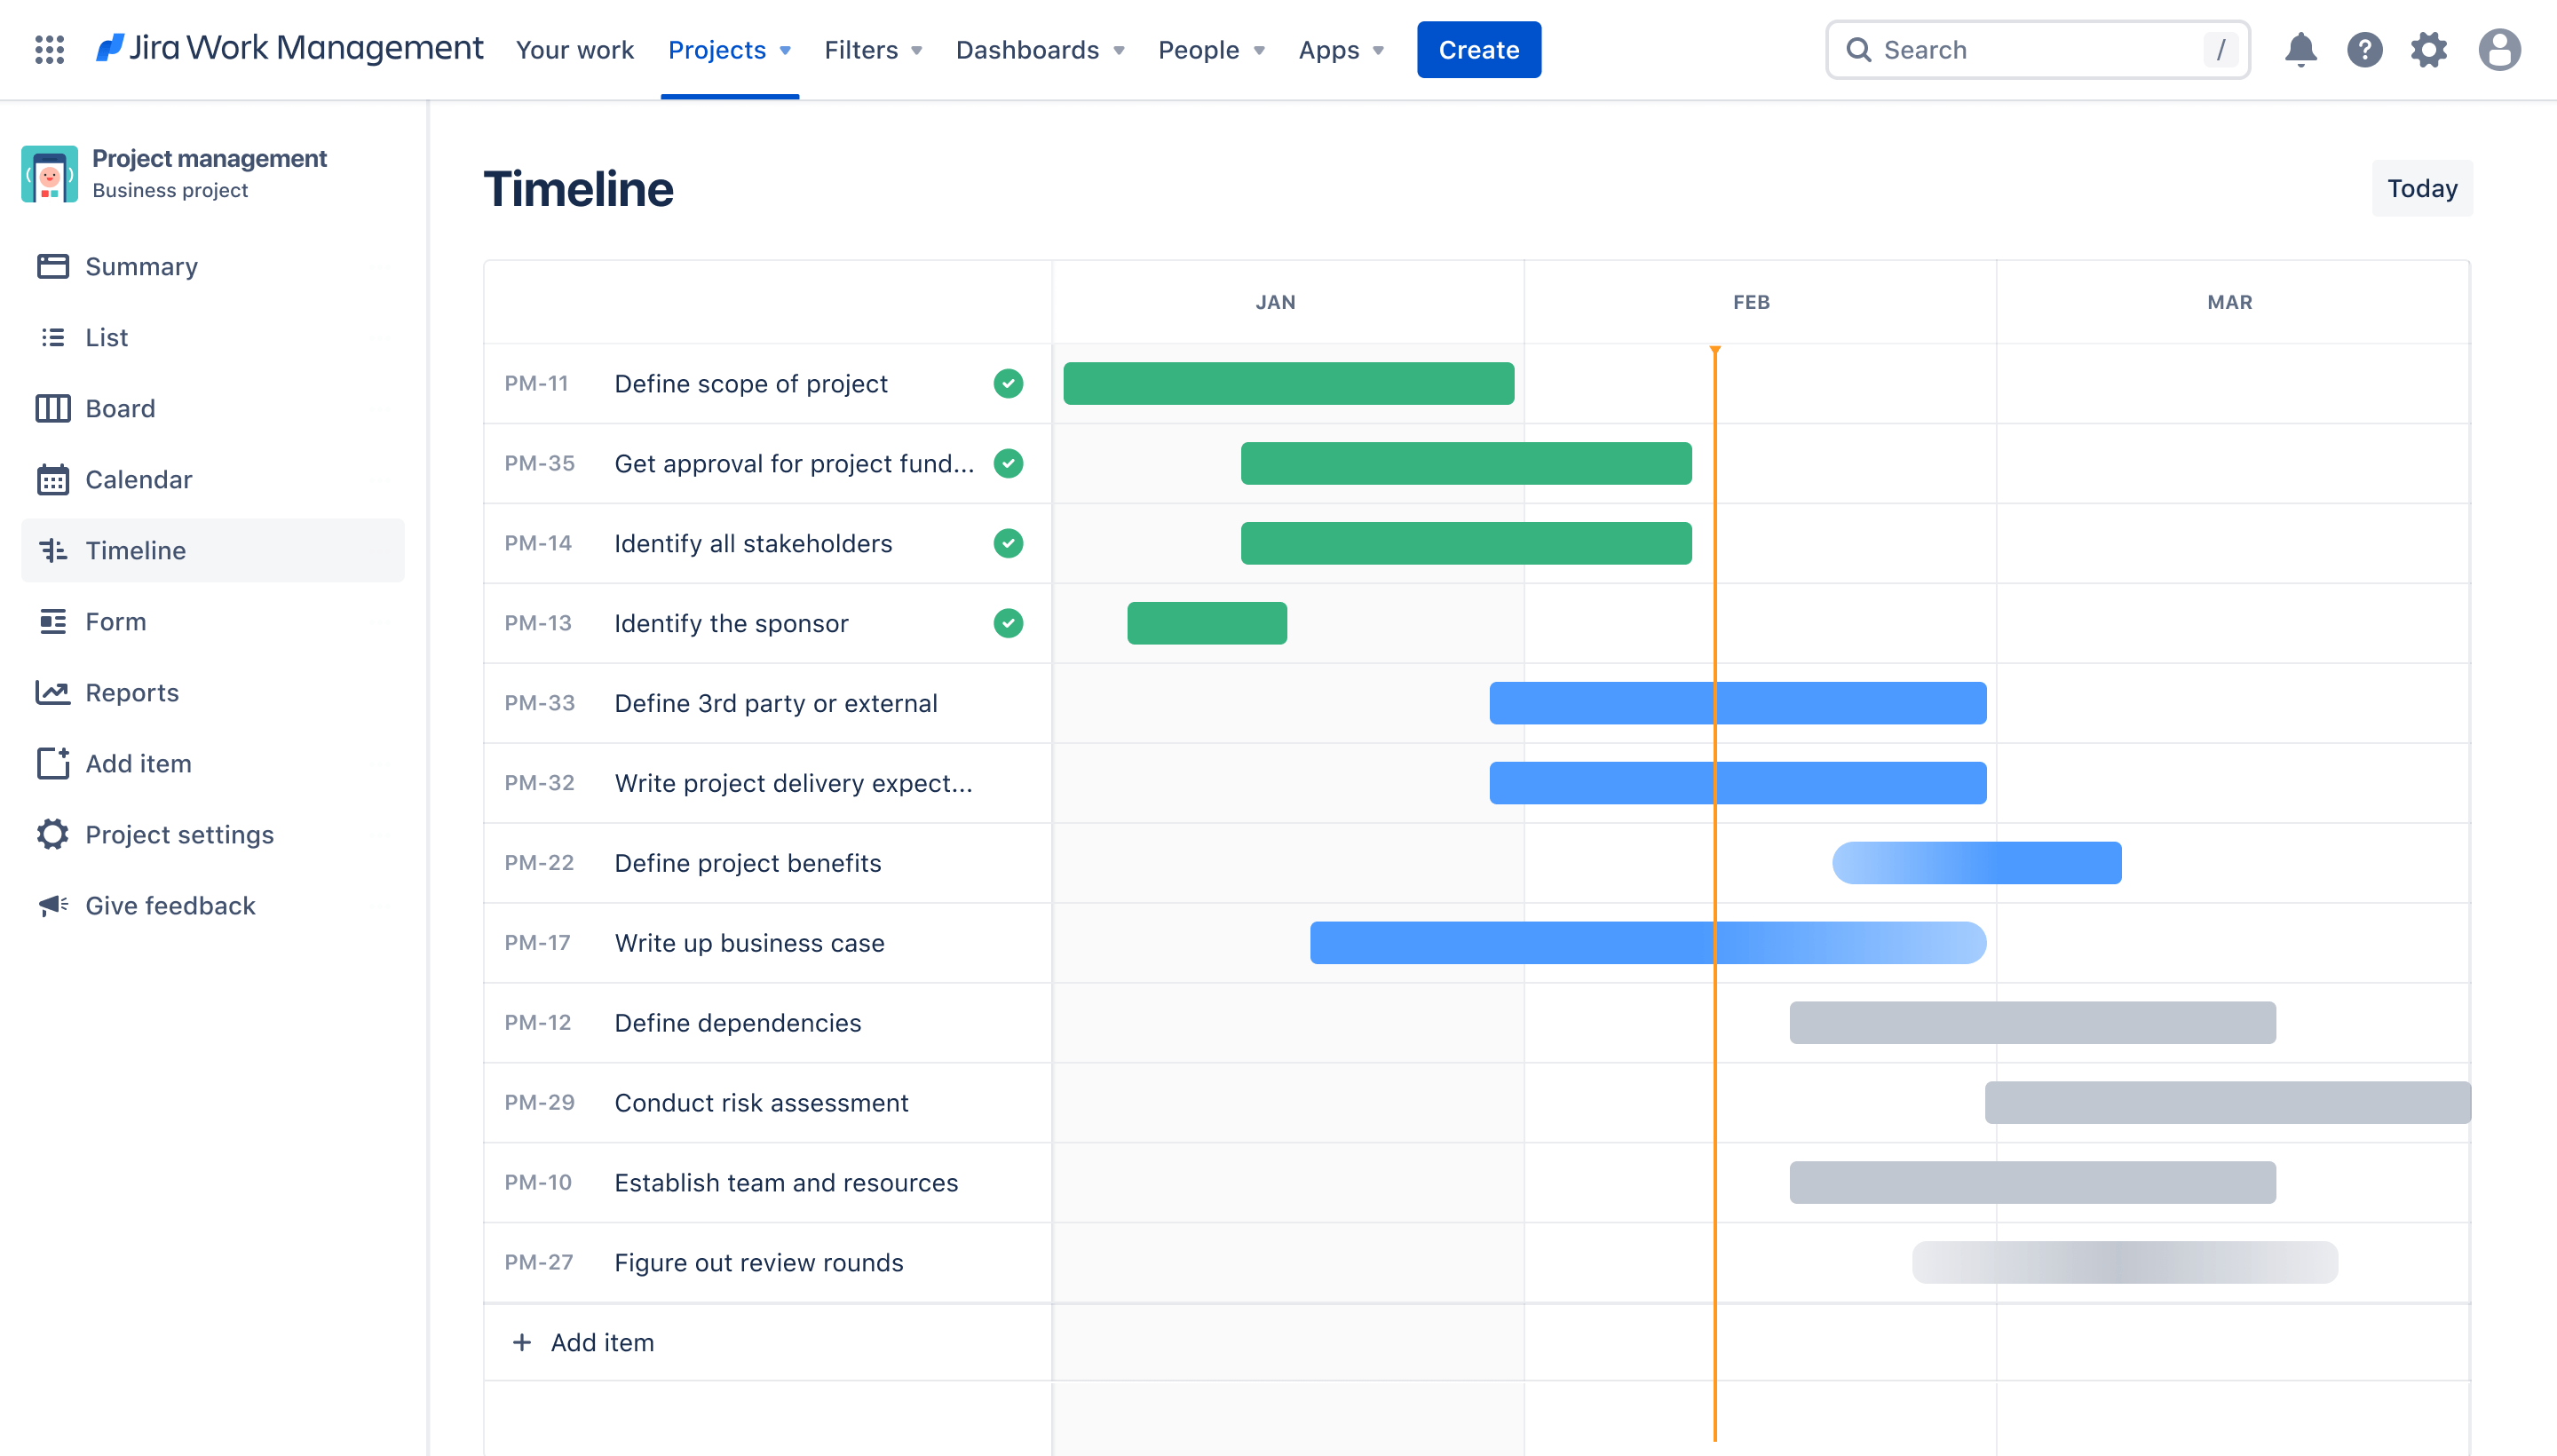Viewport: 2557px width, 1456px height.
Task: Click the Board view icon in sidebar
Action: pyautogui.click(x=52, y=408)
